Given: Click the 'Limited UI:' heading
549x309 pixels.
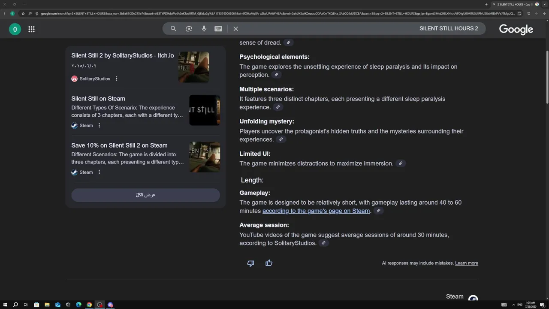Looking at the screenshot, I should tap(255, 154).
